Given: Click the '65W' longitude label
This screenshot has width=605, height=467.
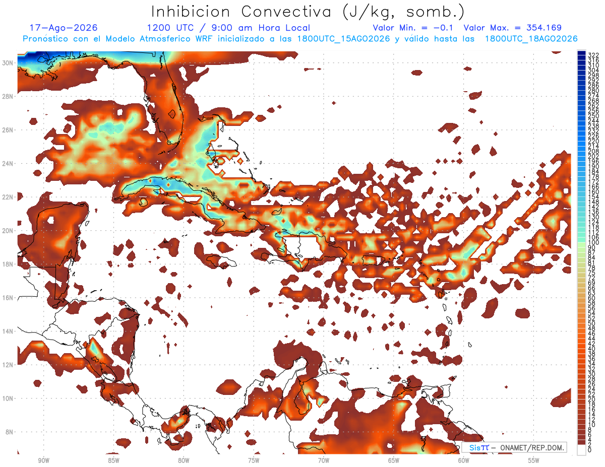Looking at the screenshot, I should pyautogui.click(x=394, y=460).
